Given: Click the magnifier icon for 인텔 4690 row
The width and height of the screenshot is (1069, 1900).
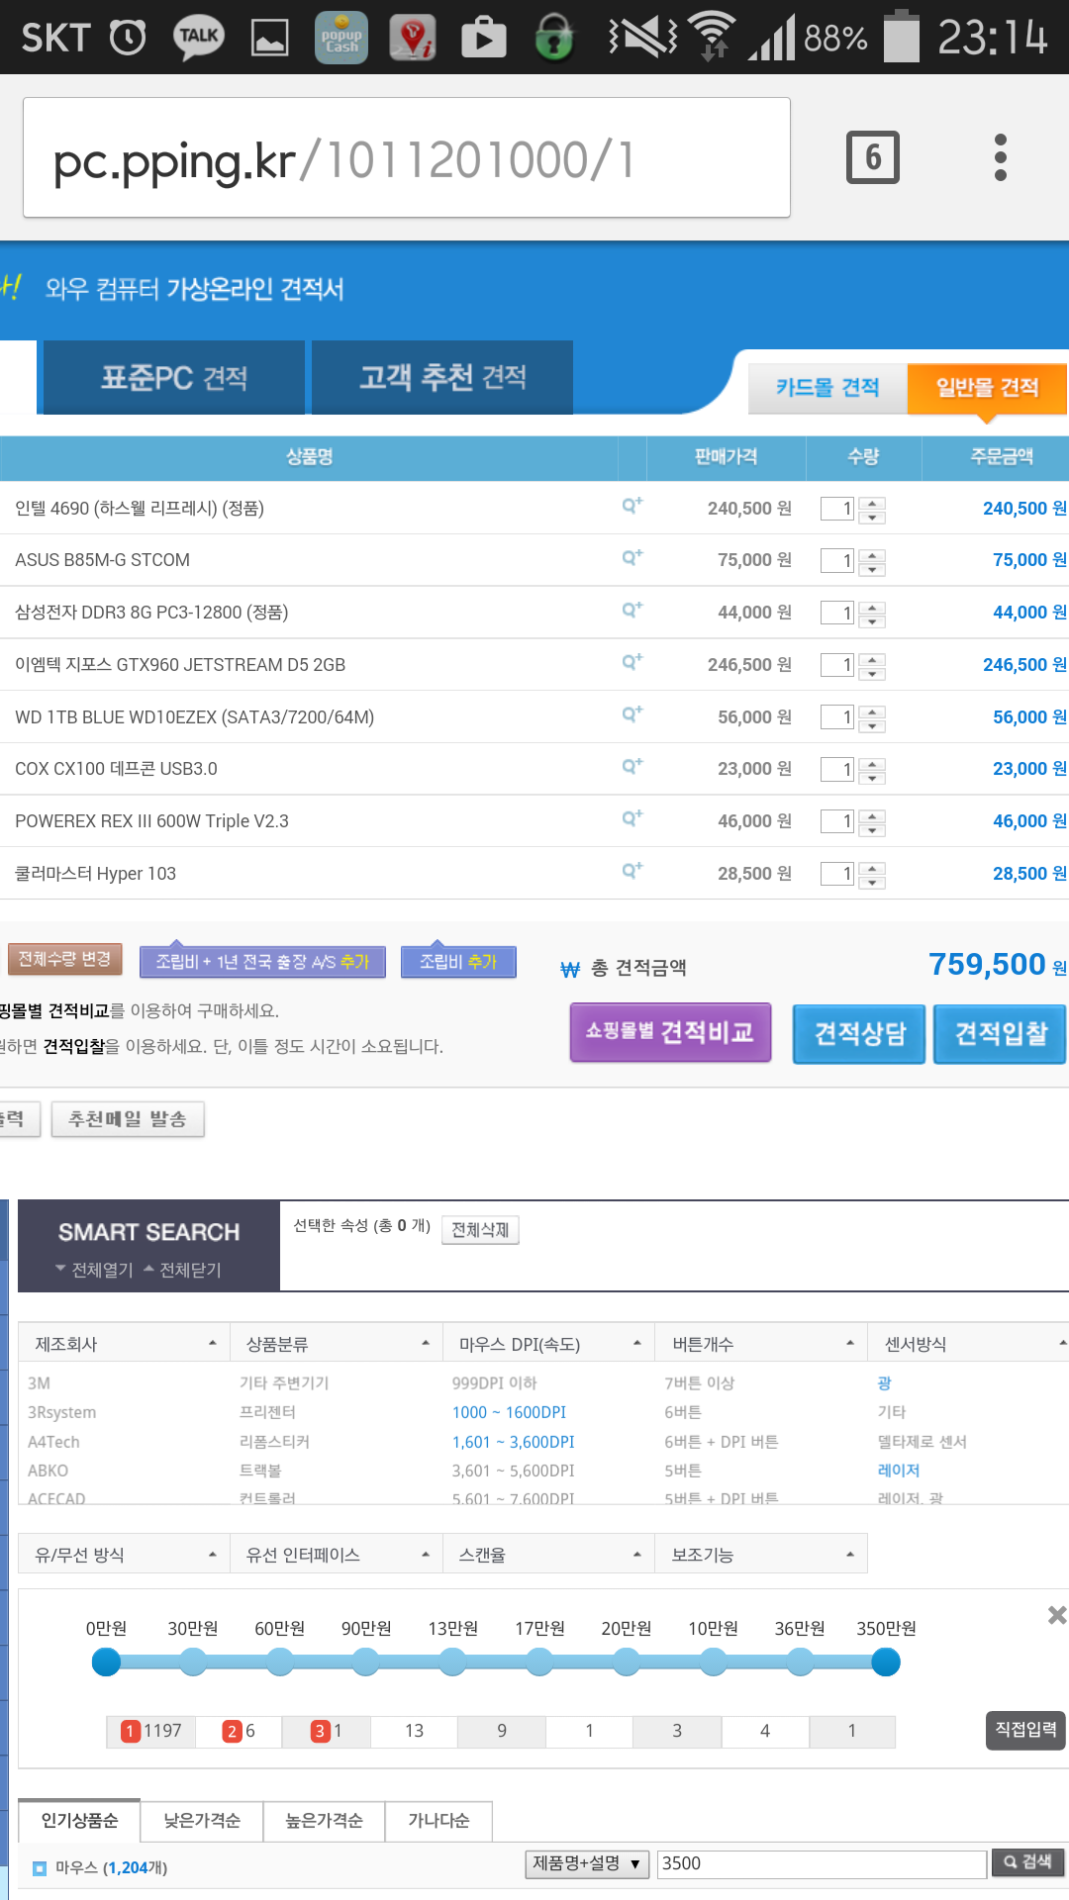Looking at the screenshot, I should [632, 506].
